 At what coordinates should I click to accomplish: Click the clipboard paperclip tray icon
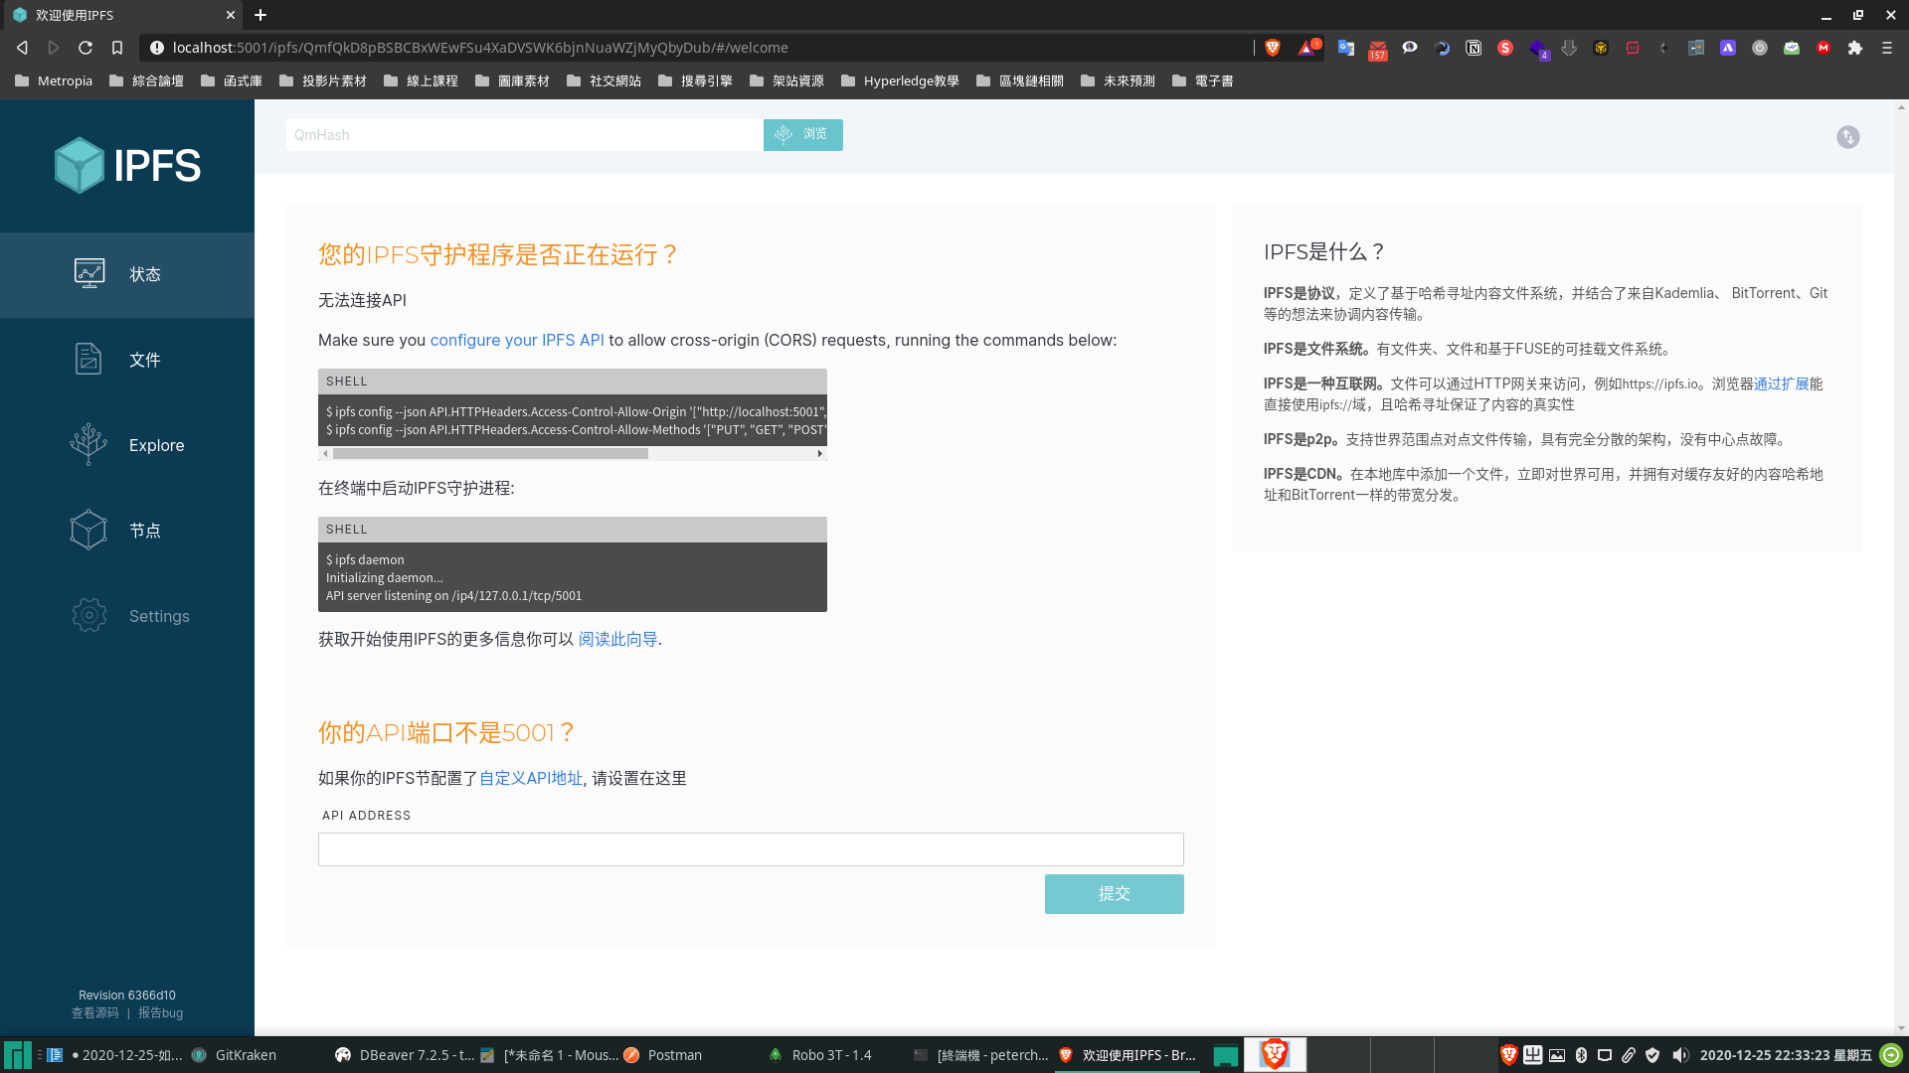1629,1055
